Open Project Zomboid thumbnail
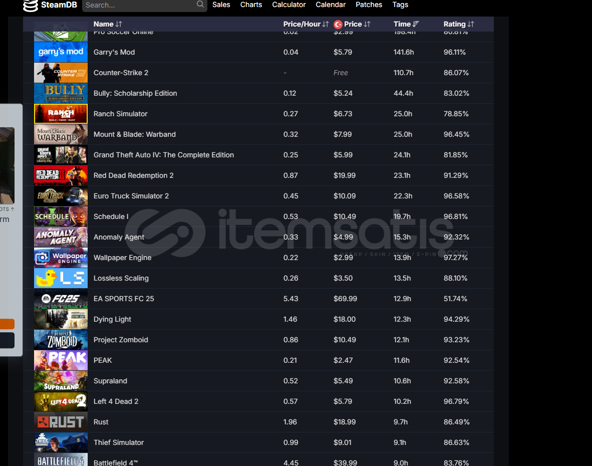This screenshot has width=592, height=466. (61, 340)
